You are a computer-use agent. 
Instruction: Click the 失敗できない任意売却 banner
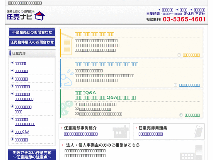(x=32, y=155)
